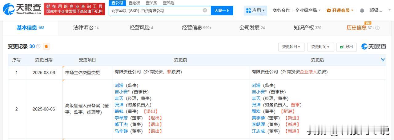394x140 pixels.
Task: Open 张坤 link in 变更后 column
Action: pos(256,105)
